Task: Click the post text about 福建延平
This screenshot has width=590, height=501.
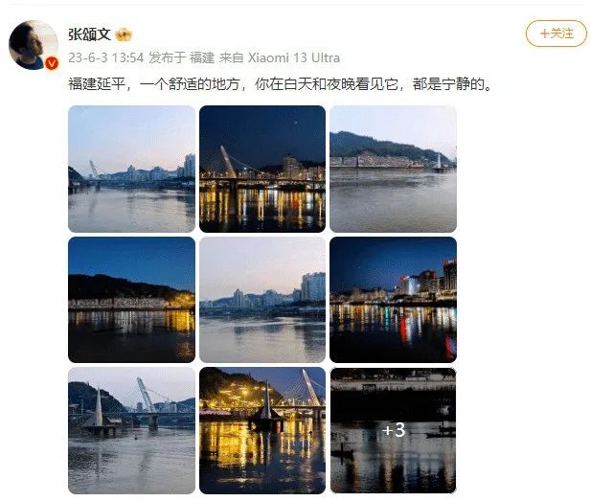Action: (x=281, y=84)
